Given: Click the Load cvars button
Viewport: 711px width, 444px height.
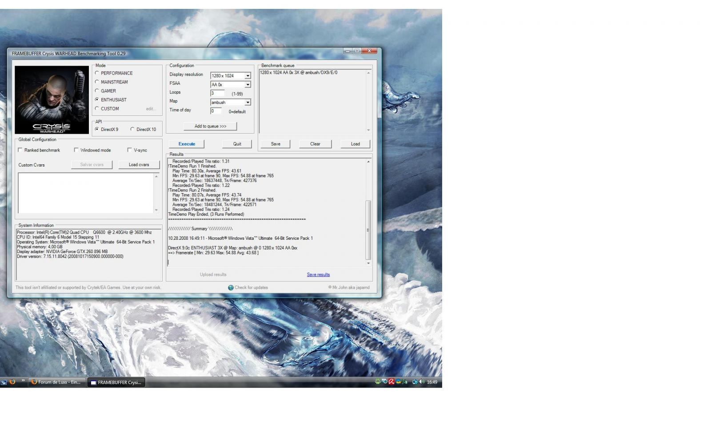Looking at the screenshot, I should coord(139,165).
